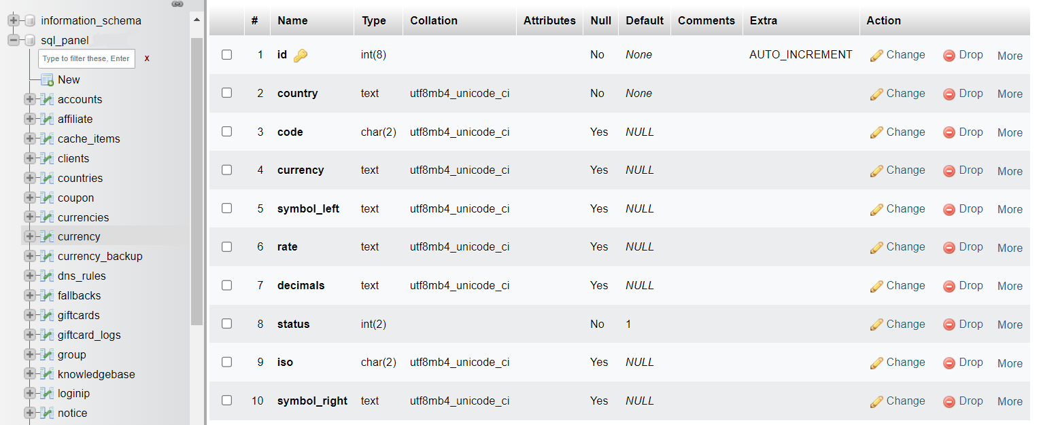
Task: Check the symbol_right row checkbox
Action: (226, 401)
